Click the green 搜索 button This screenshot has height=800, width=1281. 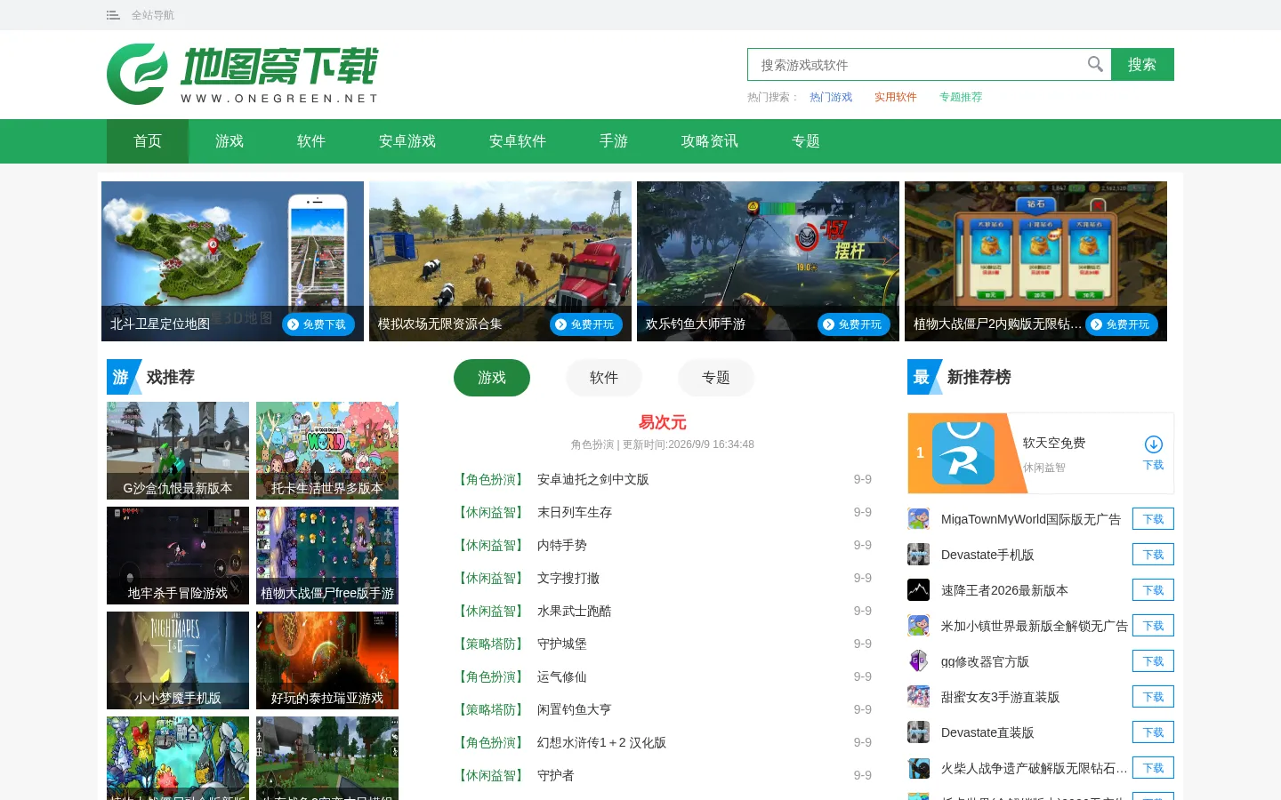(x=1142, y=65)
